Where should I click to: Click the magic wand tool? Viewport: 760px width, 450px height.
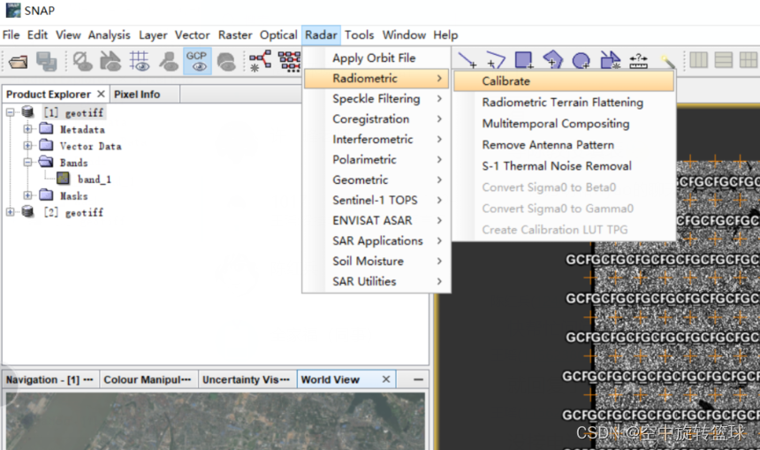[667, 61]
